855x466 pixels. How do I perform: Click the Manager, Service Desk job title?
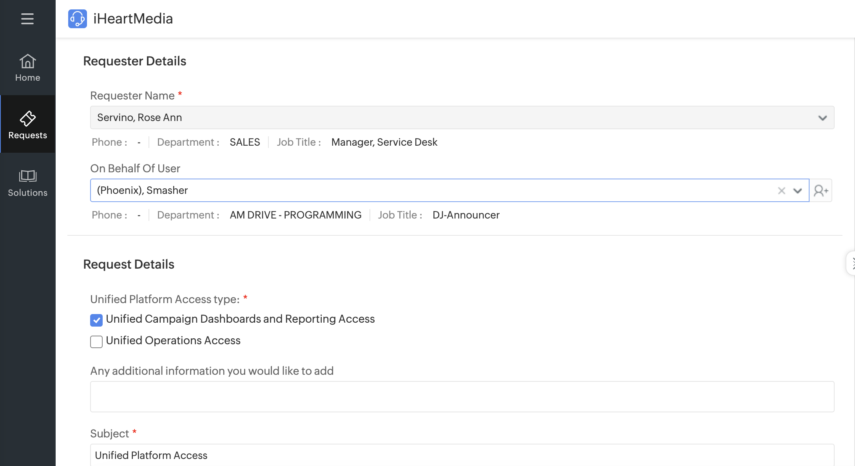pos(384,142)
